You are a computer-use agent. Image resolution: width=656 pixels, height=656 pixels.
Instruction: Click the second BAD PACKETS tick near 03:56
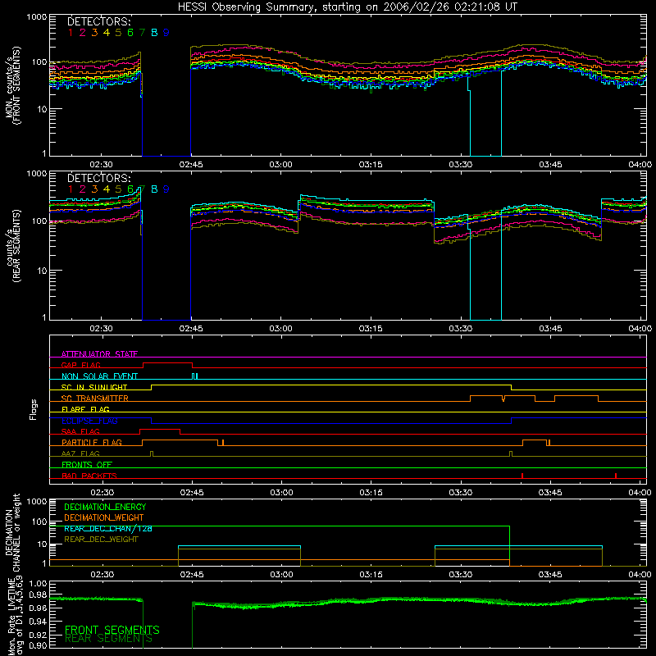[616, 476]
